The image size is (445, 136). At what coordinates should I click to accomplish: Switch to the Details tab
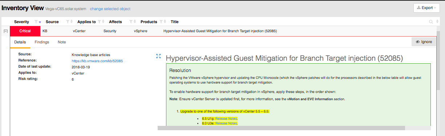20,42
